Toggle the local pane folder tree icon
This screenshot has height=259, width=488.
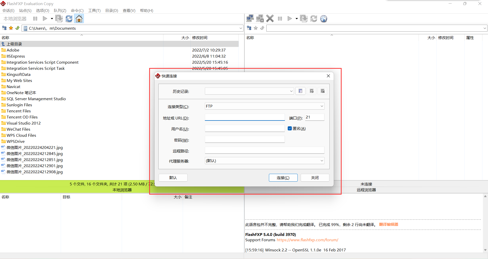click(x=4, y=28)
